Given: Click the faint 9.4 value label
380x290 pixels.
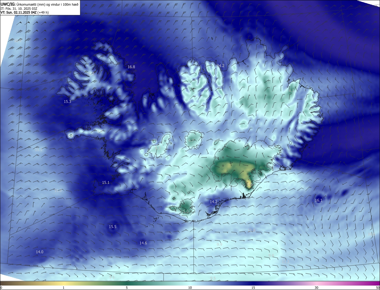Looking at the screenshot, I should click(x=271, y=256).
